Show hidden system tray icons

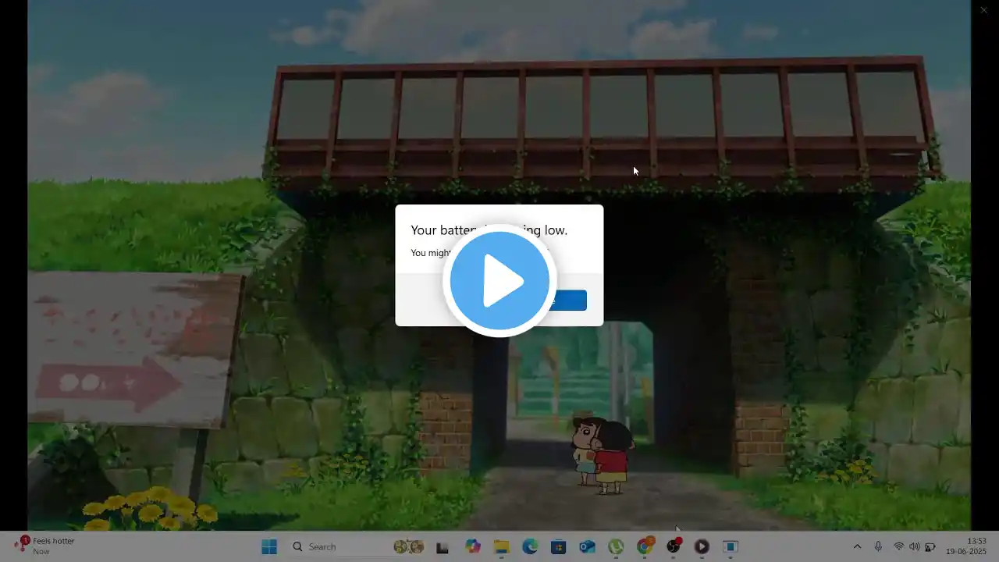pos(857,546)
